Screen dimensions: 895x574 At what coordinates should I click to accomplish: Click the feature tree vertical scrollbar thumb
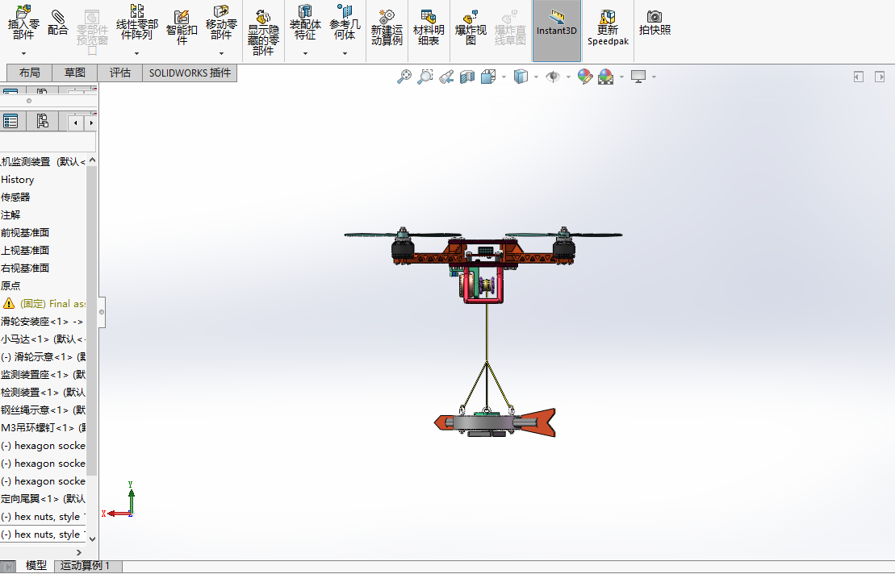pyautogui.click(x=92, y=321)
